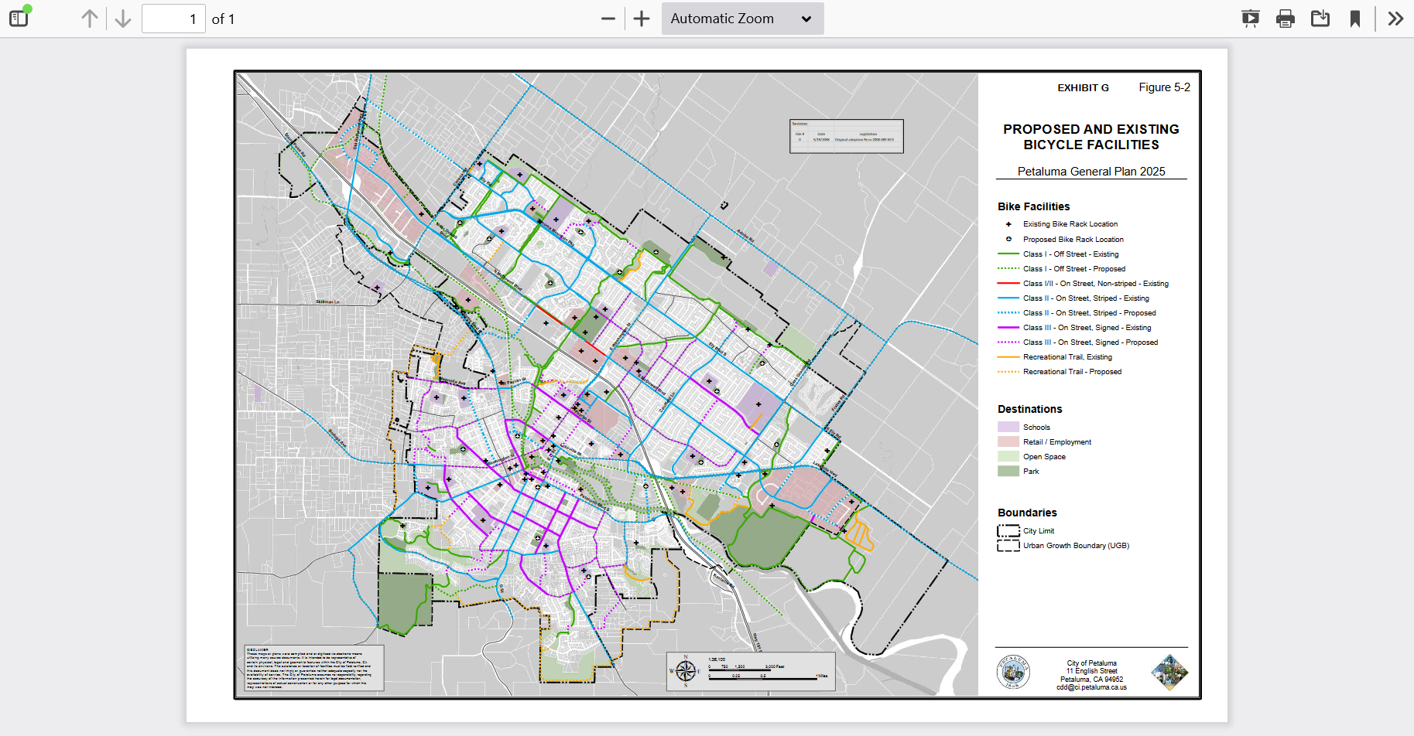
Task: Zoom out with the minus button
Action: coord(608,19)
